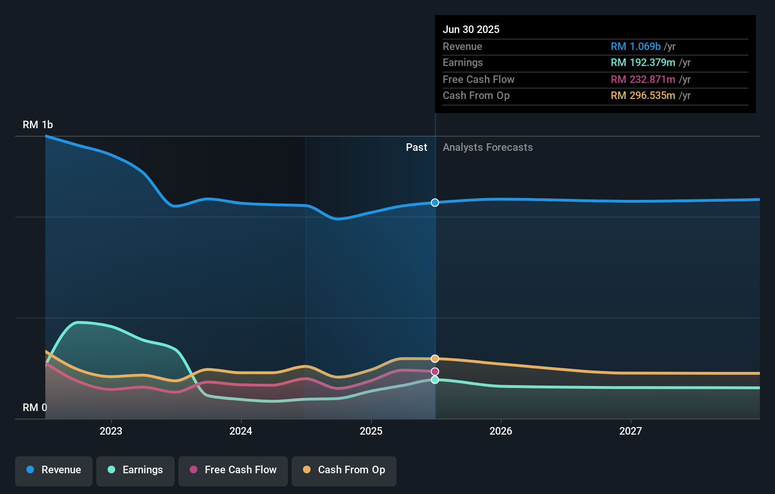Toggle the Free Cash Flow series visibility
This screenshot has height=494, width=775.
point(233,470)
